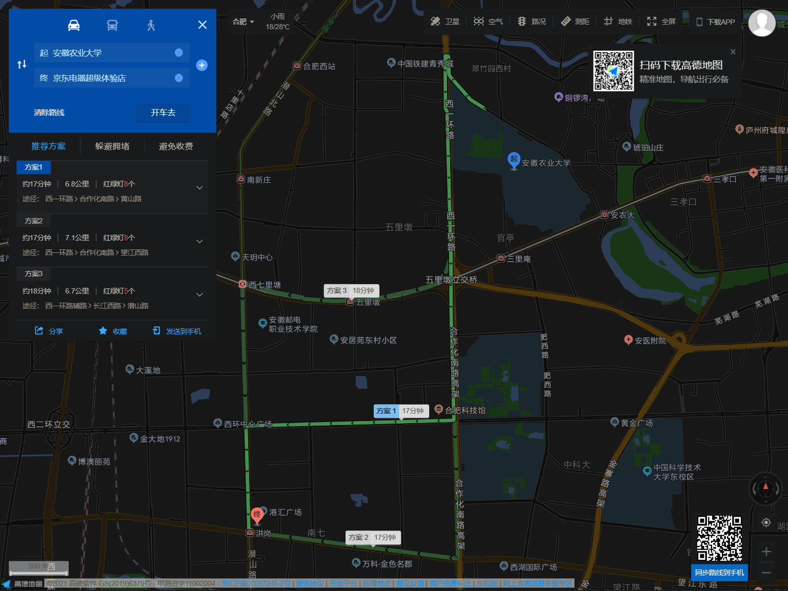This screenshot has width=788, height=591.
Task: Select the 方案1 route label
Action: pos(34,167)
